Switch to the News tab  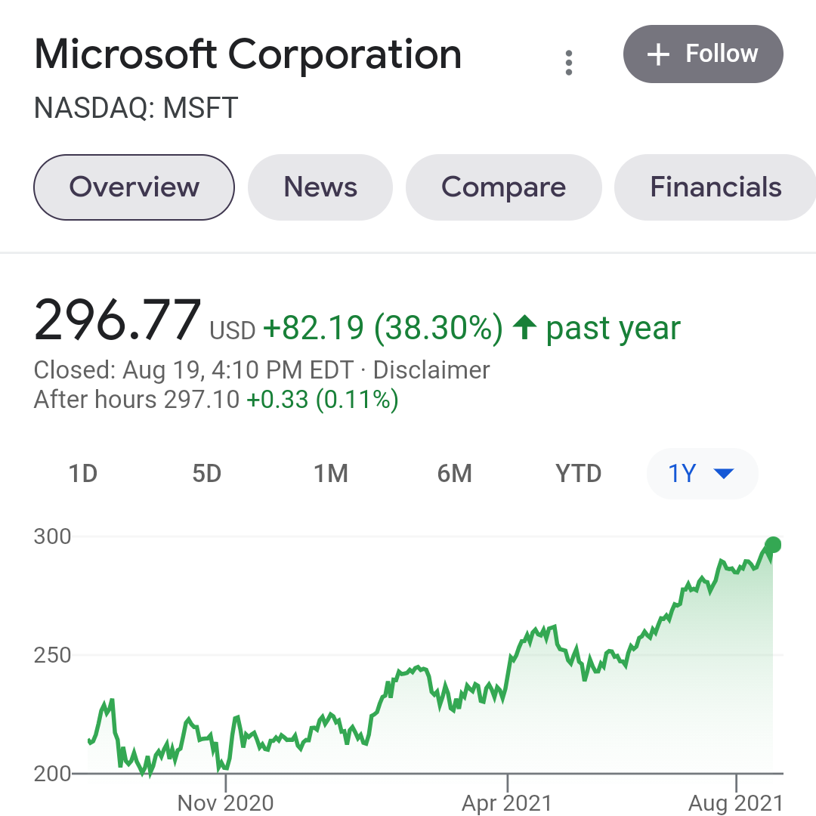(x=320, y=187)
